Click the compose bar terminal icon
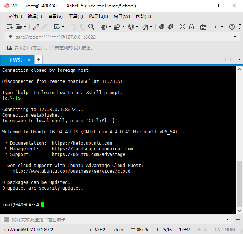 6,219
